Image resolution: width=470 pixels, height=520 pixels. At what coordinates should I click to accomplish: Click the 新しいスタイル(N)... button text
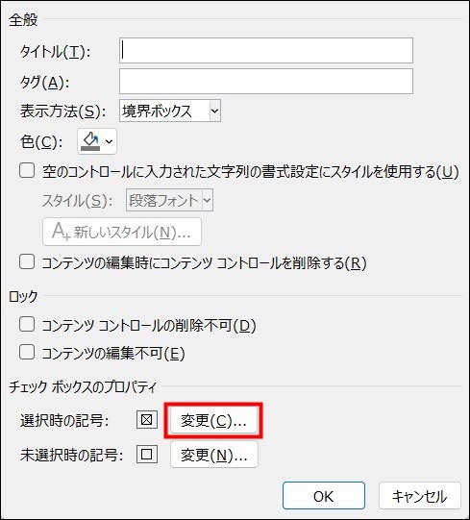(133, 233)
